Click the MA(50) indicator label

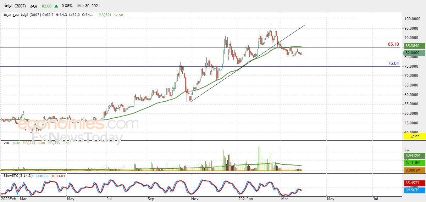105,15
